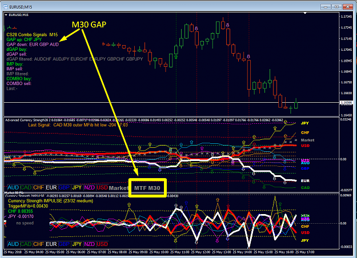Click the green buy arrow near 11:00 candle
The height and width of the screenshot is (258, 357).
point(176,57)
